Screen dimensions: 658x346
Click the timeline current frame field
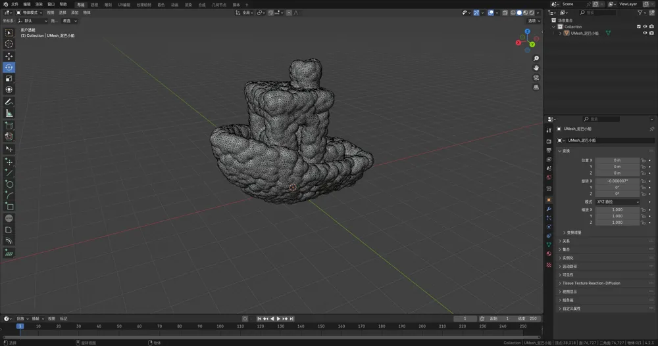tap(465, 319)
